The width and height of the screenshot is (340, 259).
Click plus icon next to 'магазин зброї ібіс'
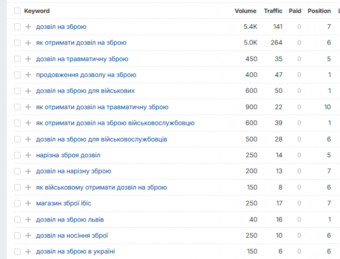pyautogui.click(x=28, y=203)
